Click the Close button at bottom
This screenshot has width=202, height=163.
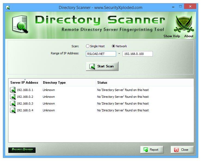(182, 150)
